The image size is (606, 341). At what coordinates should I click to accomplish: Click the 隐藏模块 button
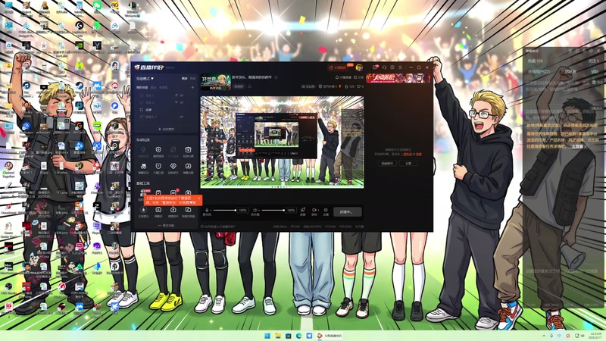[x=387, y=164]
